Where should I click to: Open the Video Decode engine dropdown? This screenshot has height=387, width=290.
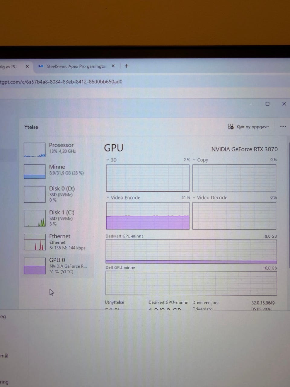(194, 197)
